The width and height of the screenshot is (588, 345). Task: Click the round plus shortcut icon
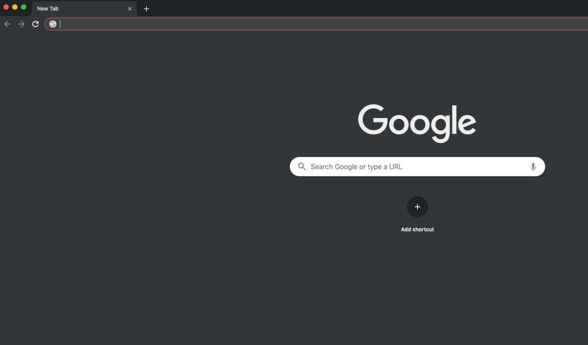pos(417,207)
